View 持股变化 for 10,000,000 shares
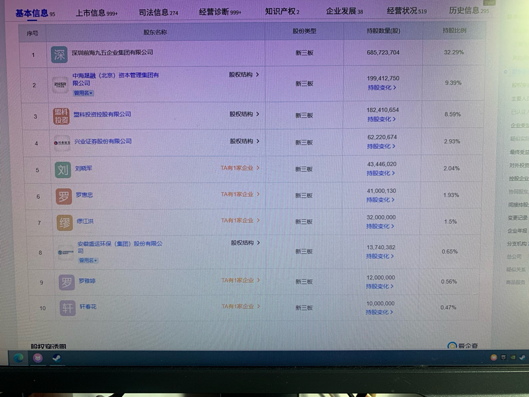 [x=379, y=312]
